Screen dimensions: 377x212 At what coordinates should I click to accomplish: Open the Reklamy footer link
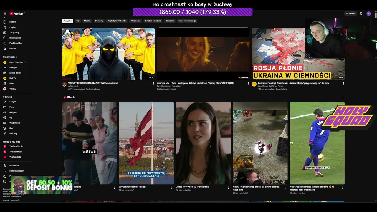(x=6, y=196)
